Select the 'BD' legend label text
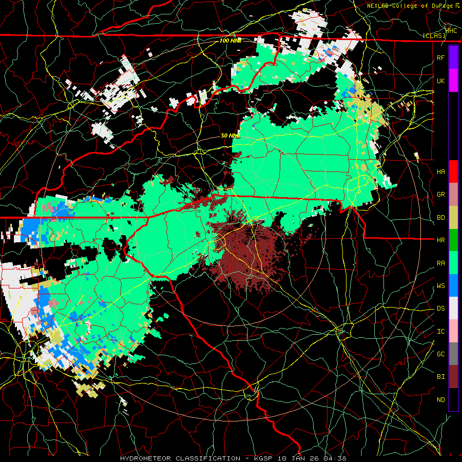 pos(441,218)
